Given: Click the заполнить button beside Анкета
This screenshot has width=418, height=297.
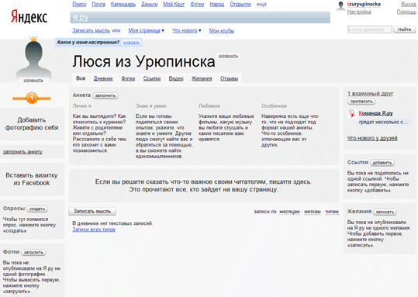Looking at the screenshot, I should coord(105,95).
